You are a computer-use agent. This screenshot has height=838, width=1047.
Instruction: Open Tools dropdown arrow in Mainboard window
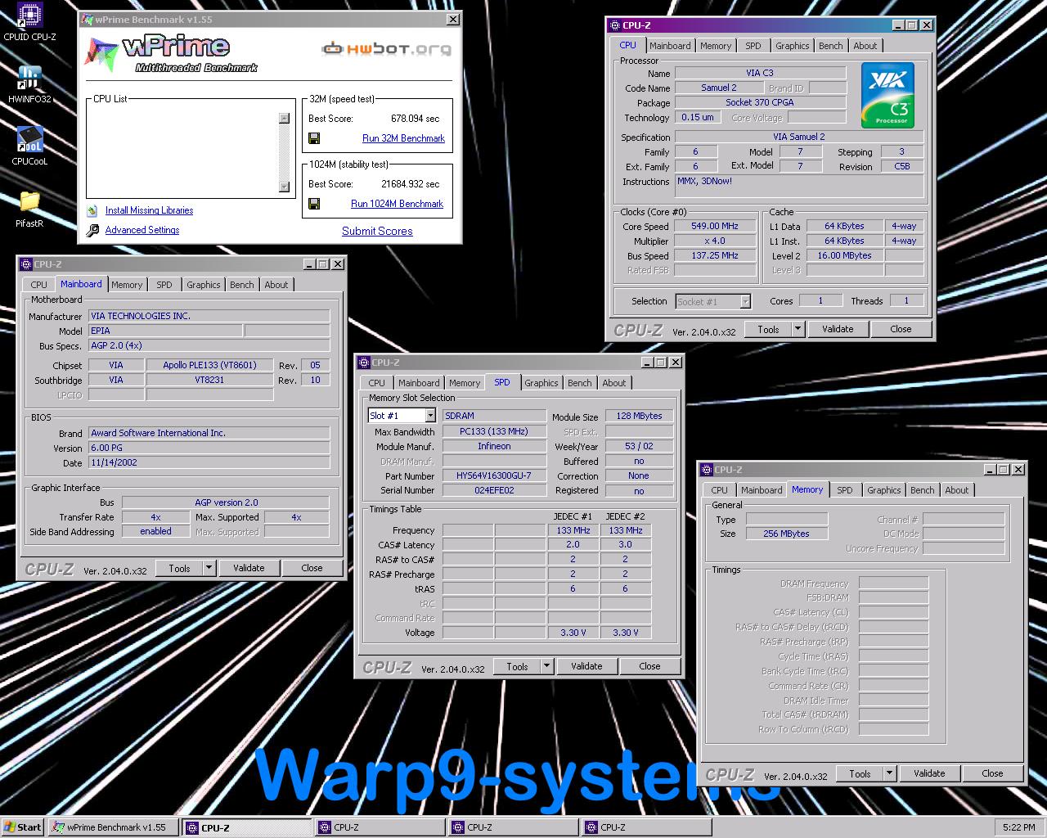[209, 568]
